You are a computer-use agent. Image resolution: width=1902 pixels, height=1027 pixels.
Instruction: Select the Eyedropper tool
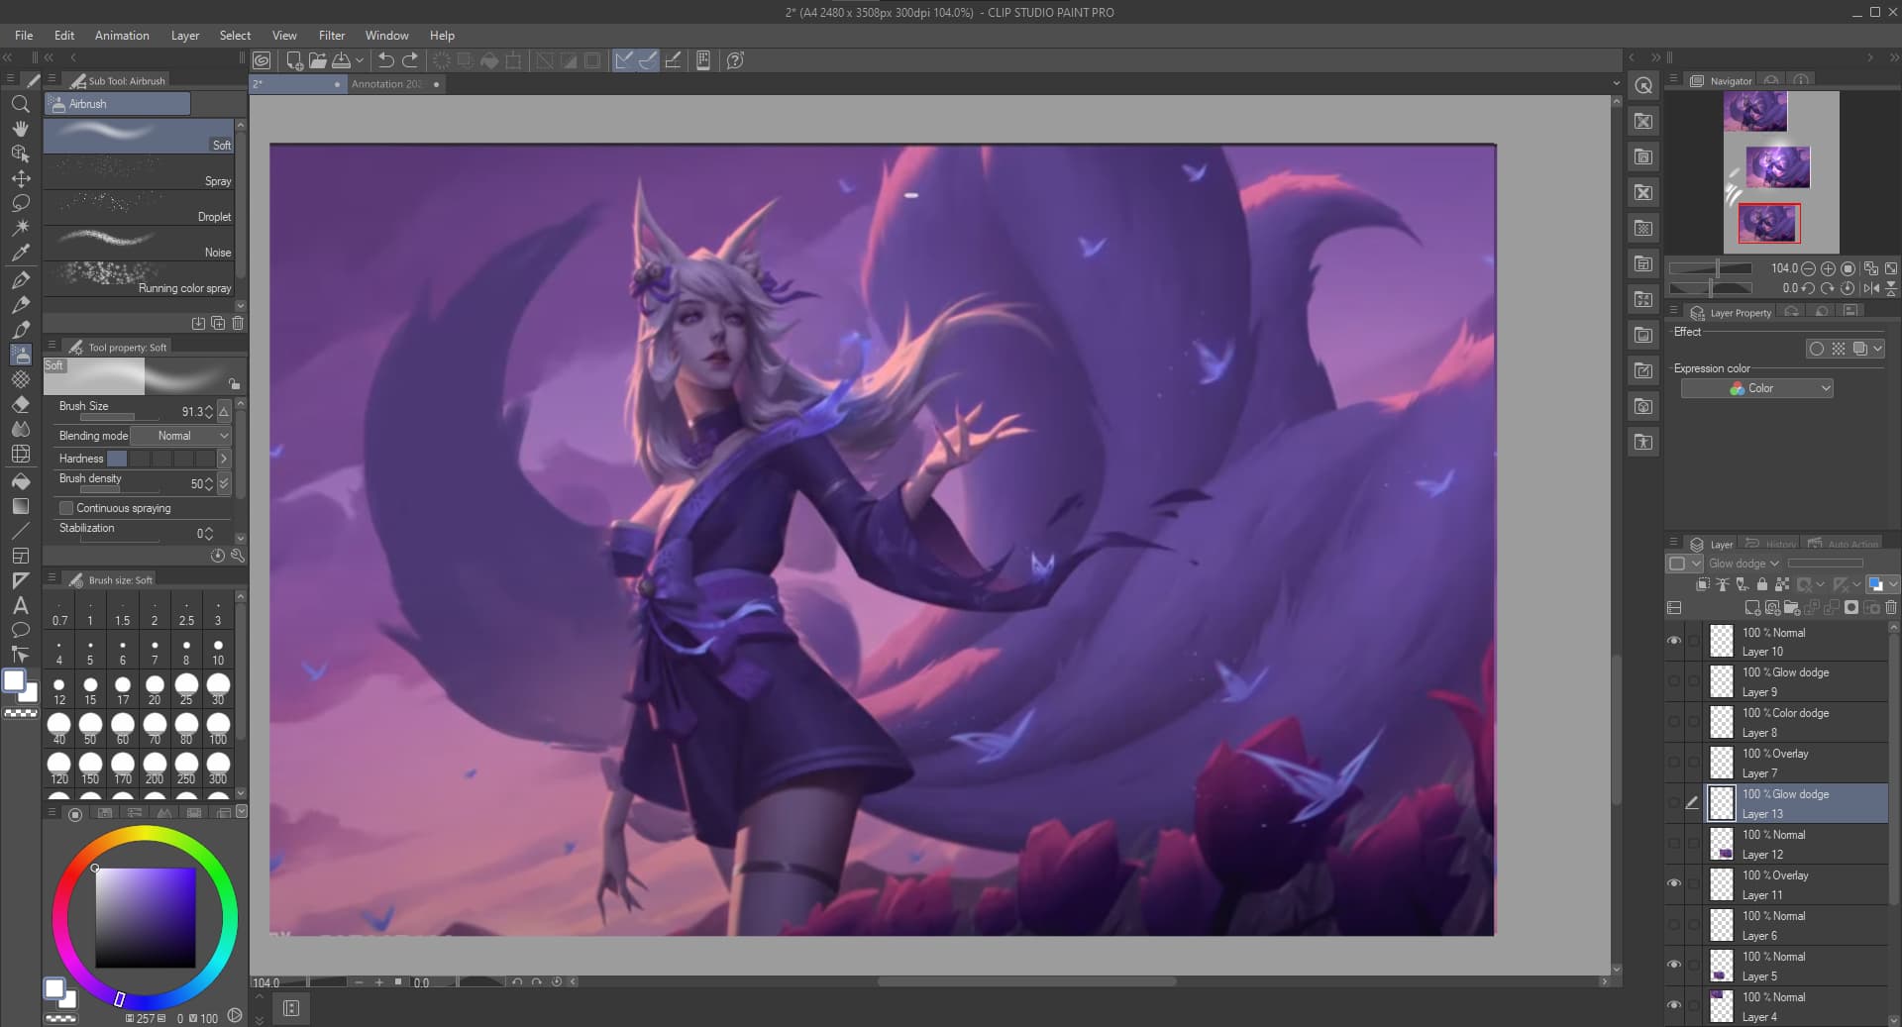[20, 253]
